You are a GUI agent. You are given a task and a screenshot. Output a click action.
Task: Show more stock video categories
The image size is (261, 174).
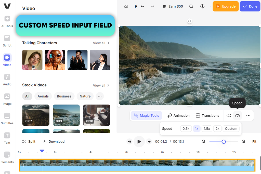tap(100, 96)
